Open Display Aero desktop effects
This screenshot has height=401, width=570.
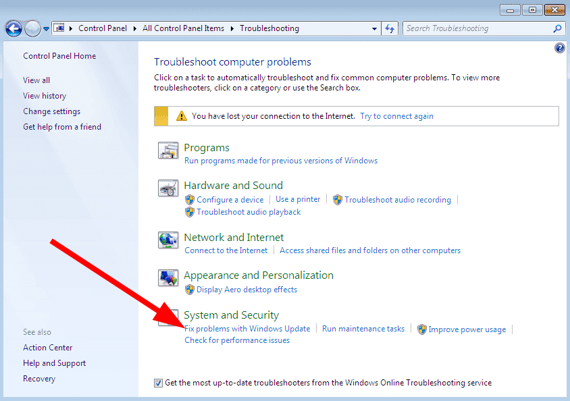(x=247, y=290)
